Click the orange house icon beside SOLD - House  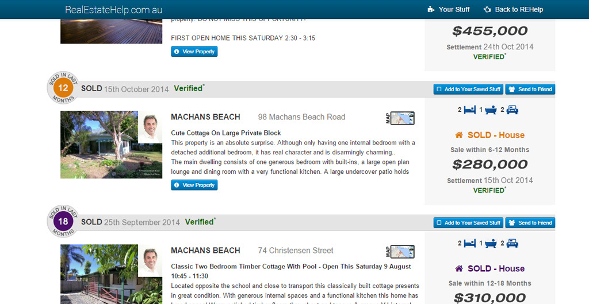click(x=458, y=135)
